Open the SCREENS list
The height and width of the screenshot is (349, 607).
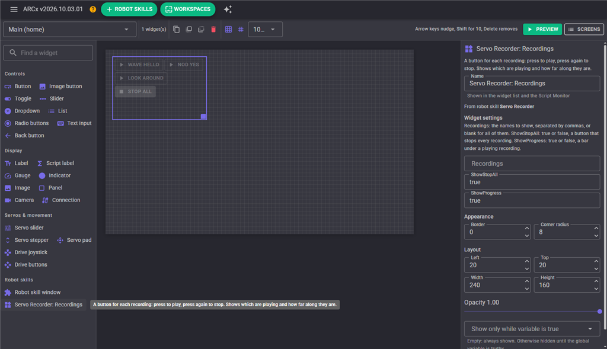tap(584, 30)
